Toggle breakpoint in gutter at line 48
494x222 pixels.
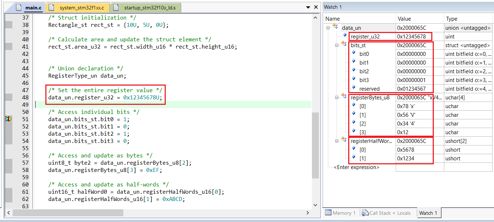[9, 97]
